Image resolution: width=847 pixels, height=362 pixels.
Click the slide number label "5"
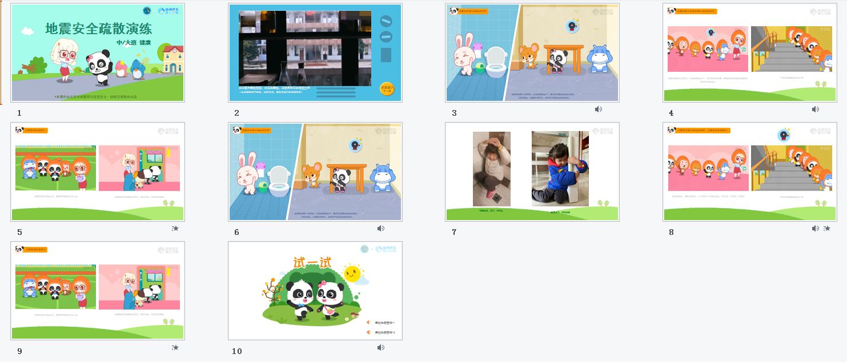(x=19, y=232)
